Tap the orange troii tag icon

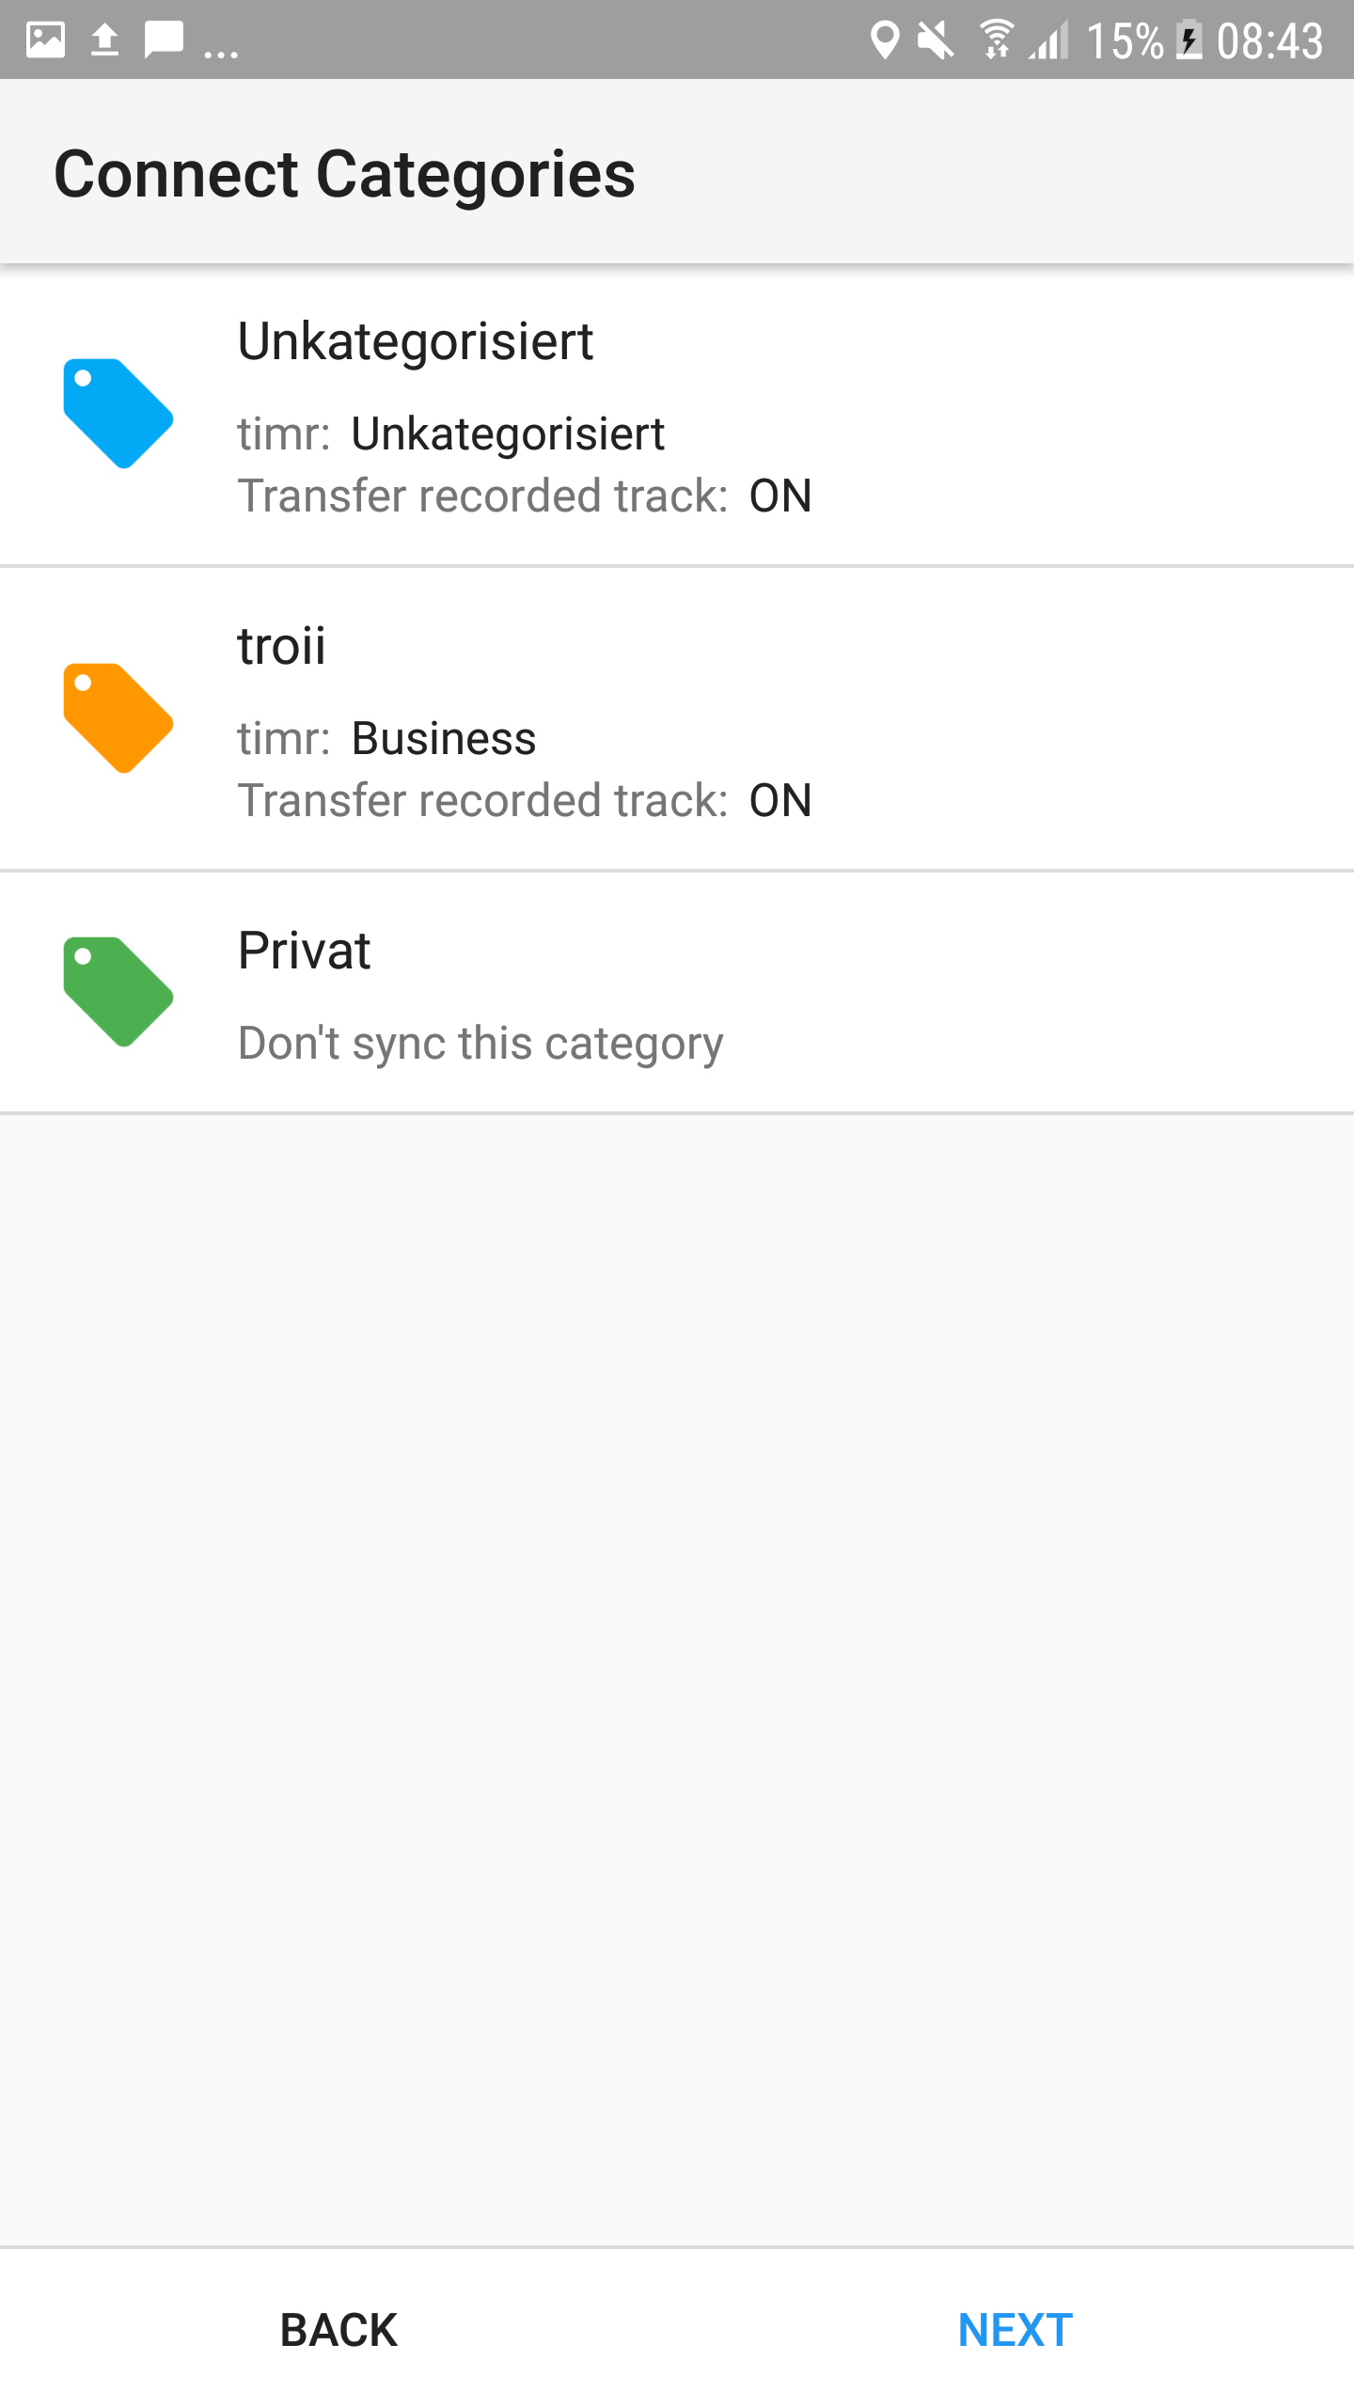pyautogui.click(x=118, y=718)
